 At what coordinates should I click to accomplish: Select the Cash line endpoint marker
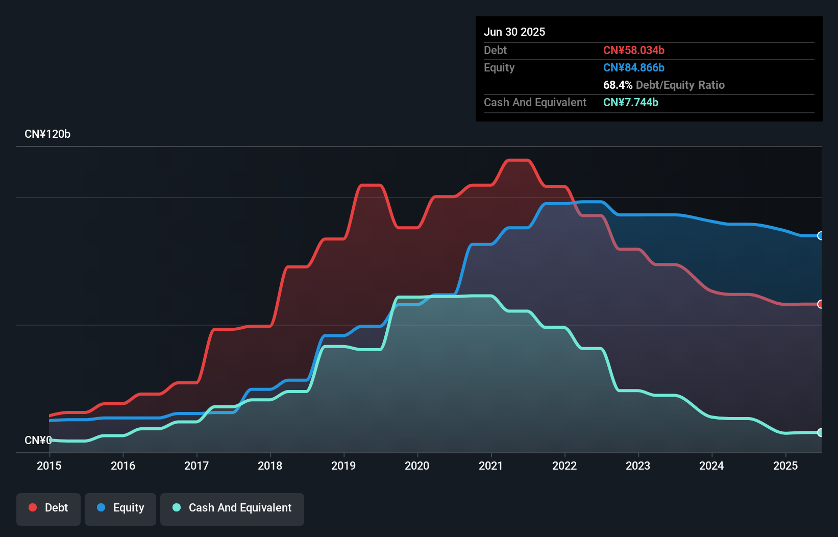(820, 432)
